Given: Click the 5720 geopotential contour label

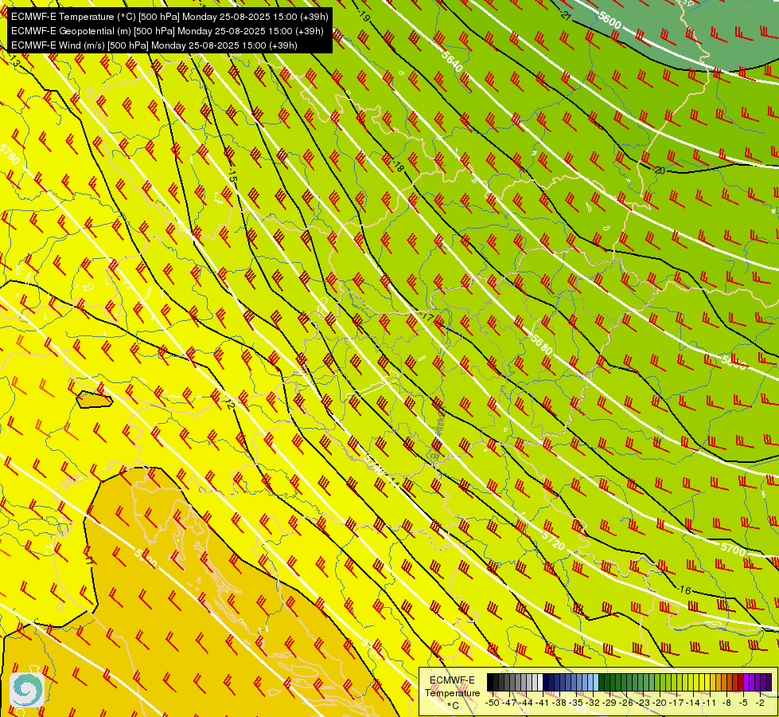Looking at the screenshot, I should click(x=554, y=541).
